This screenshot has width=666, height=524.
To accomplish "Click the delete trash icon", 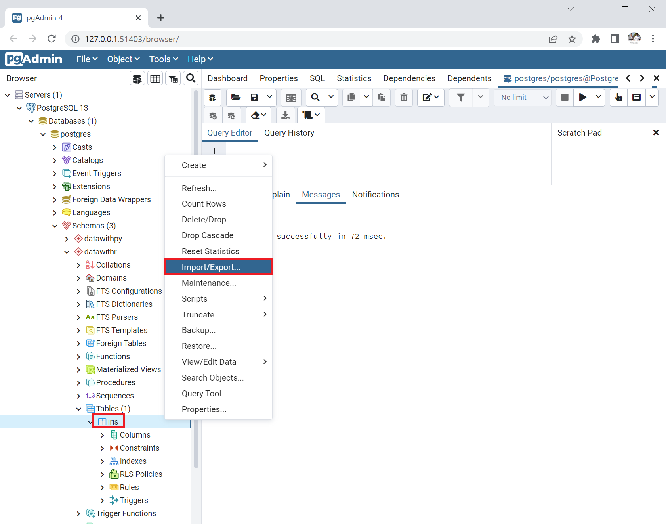I will 404,98.
